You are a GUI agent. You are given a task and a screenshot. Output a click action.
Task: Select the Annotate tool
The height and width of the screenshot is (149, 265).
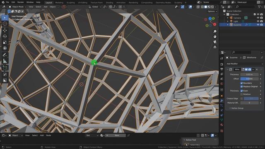tap(5, 55)
